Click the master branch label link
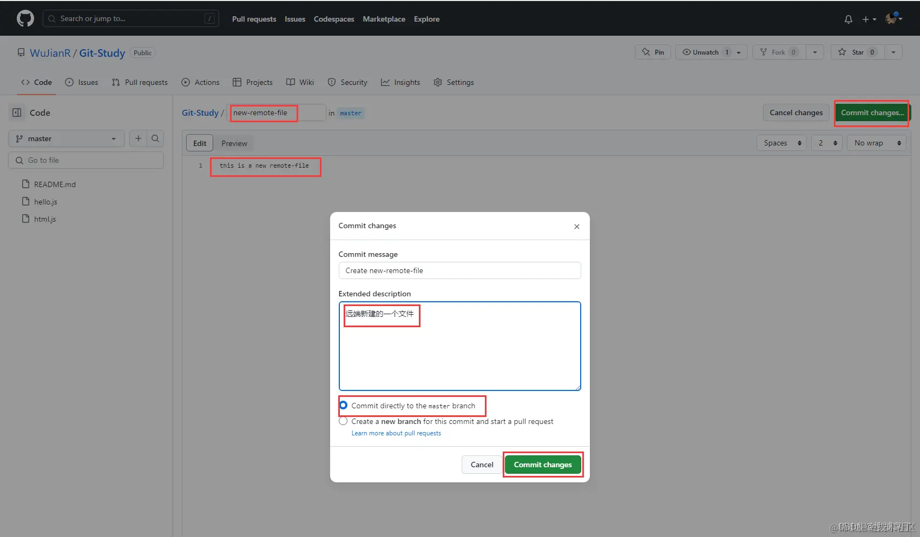Image resolution: width=920 pixels, height=537 pixels. [x=351, y=113]
